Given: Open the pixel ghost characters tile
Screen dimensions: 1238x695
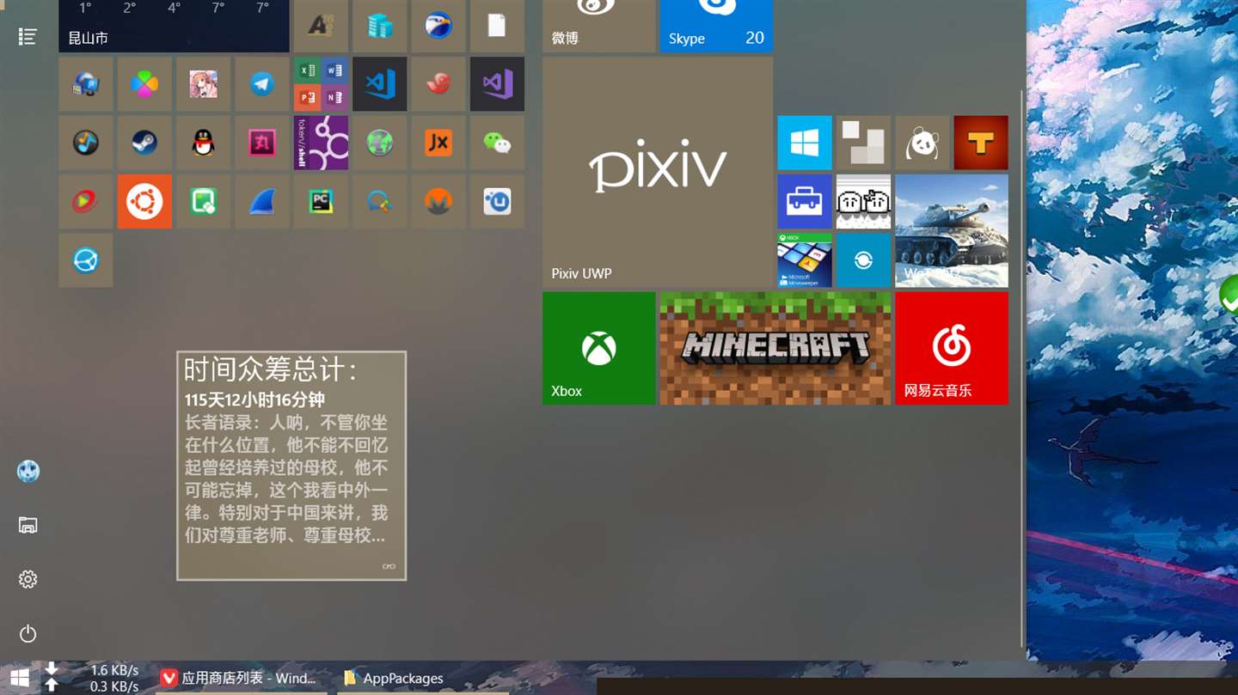Looking at the screenshot, I should click(863, 201).
